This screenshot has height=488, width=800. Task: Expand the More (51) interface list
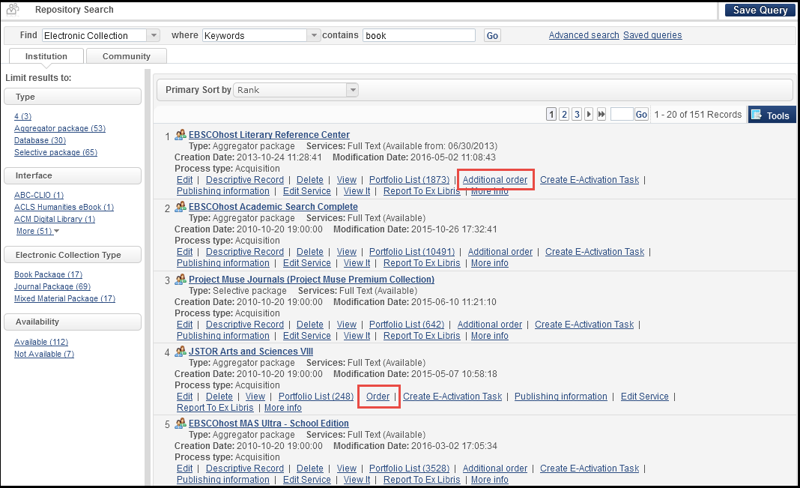[37, 231]
